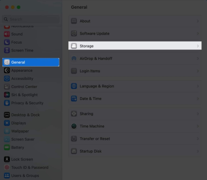This screenshot has height=180, width=207.
Task: Click the About label text
Action: pos(85,21)
